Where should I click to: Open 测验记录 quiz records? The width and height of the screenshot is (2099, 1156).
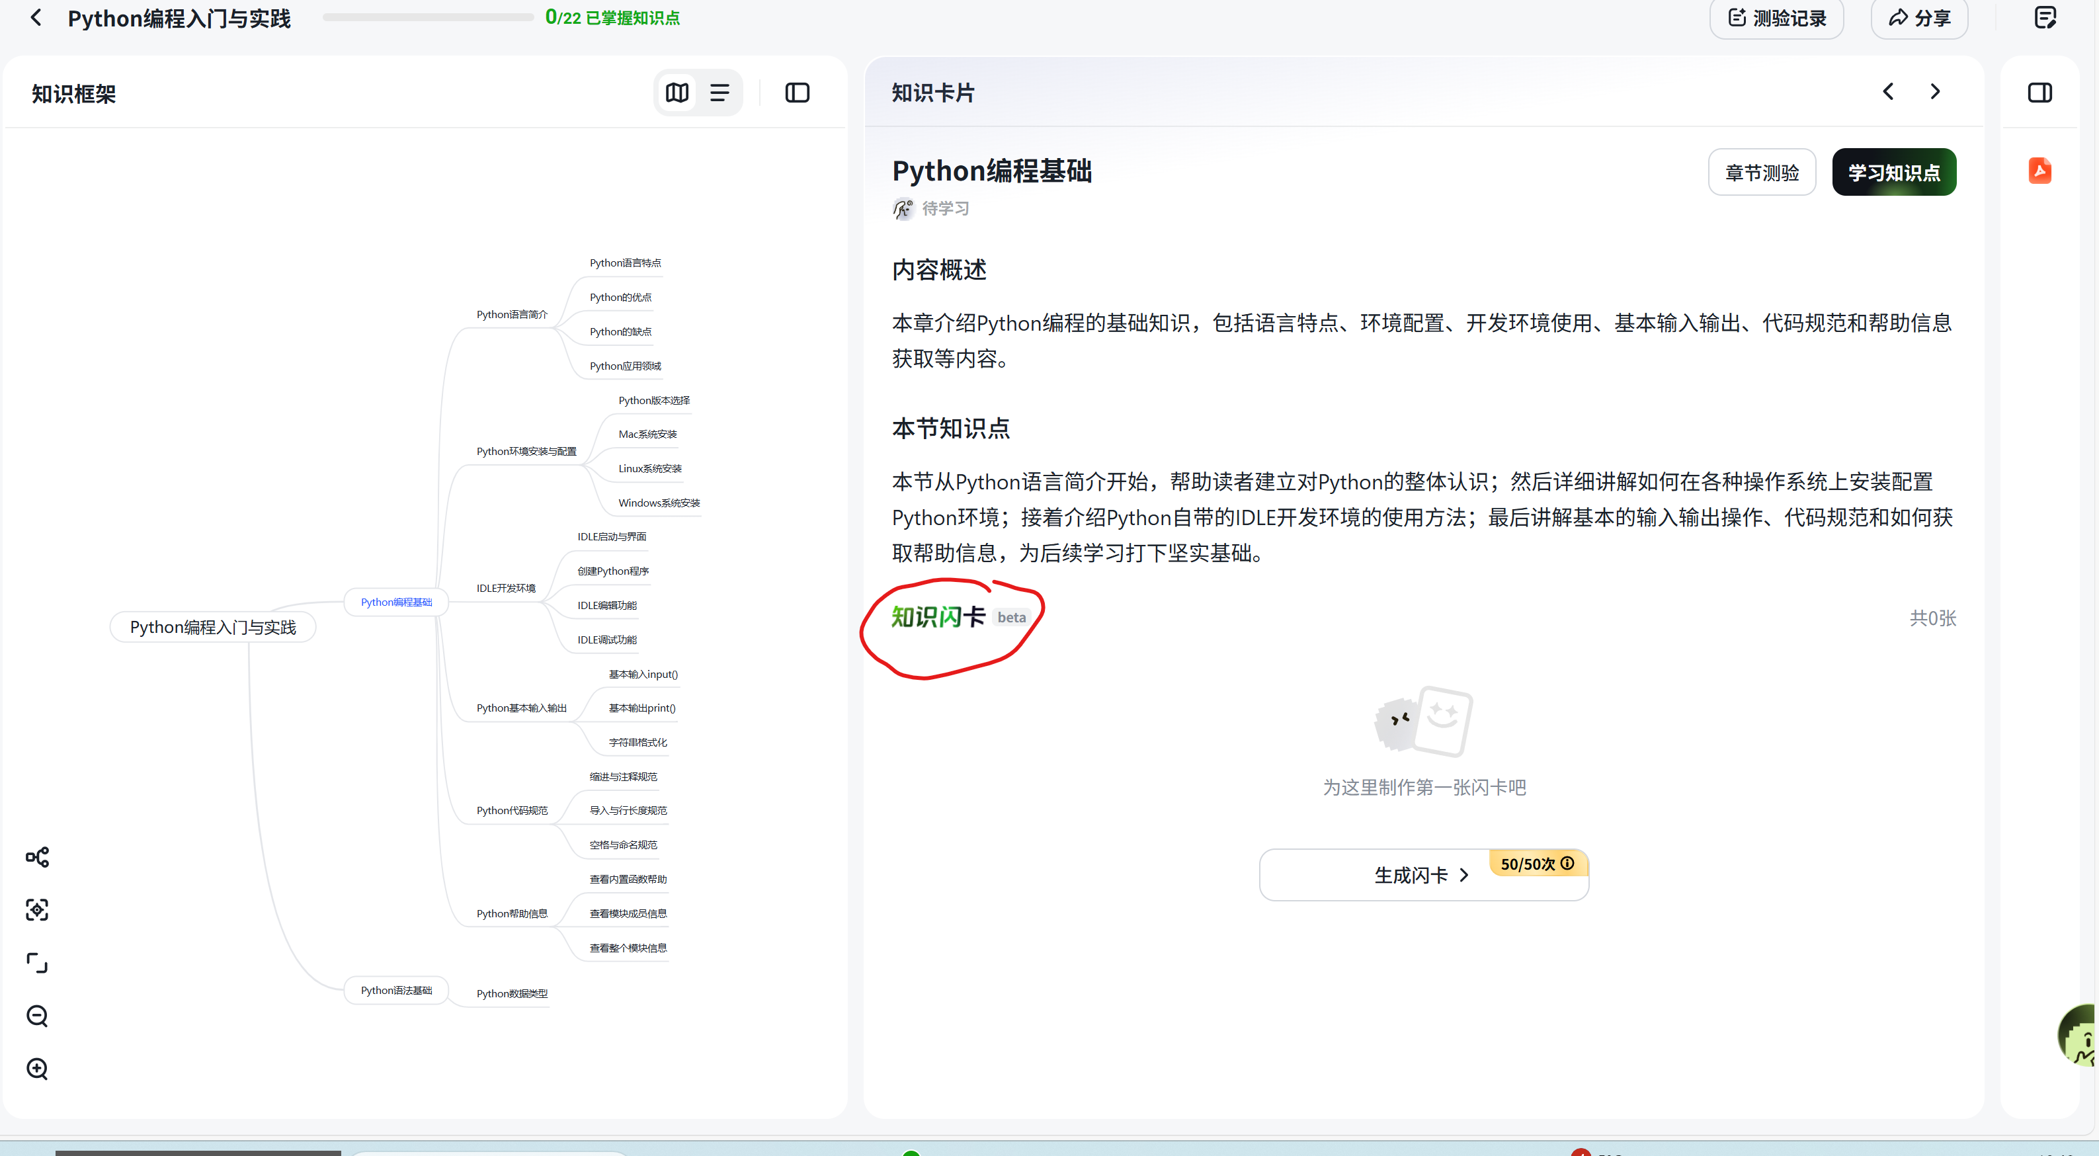pyautogui.click(x=1776, y=18)
